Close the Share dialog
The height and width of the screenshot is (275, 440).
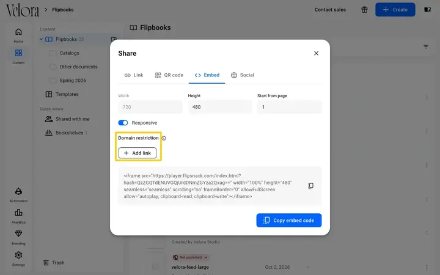(x=316, y=53)
